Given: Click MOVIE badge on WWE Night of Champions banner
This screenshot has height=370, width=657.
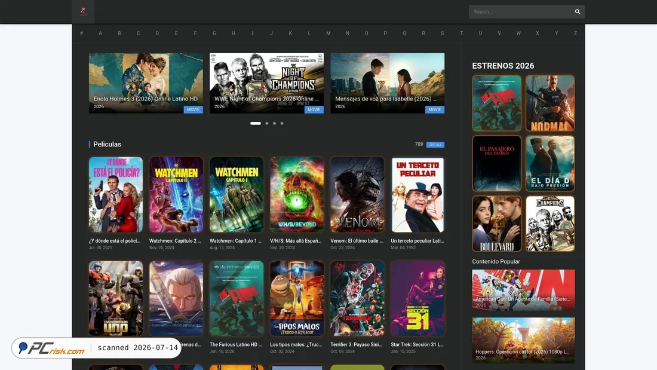Looking at the screenshot, I should (314, 109).
